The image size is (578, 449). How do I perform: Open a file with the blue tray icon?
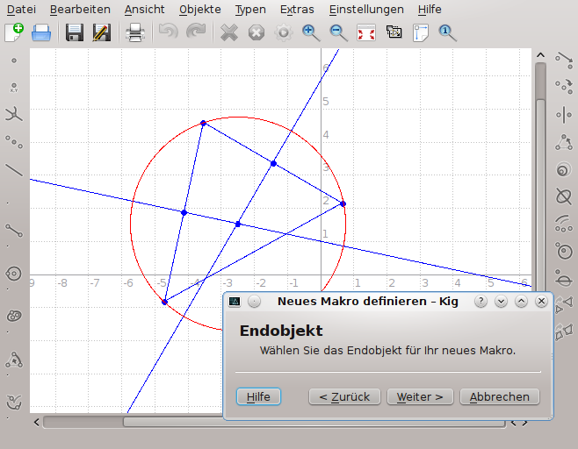[41, 32]
